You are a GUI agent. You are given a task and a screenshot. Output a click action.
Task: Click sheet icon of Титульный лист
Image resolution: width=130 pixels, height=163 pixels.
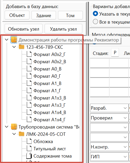pos(29,148)
